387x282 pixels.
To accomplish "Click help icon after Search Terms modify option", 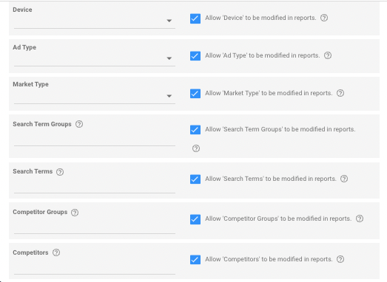I will pyautogui.click(x=344, y=179).
